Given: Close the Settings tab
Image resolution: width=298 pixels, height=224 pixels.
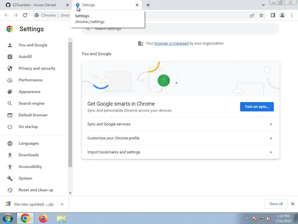Looking at the screenshot, I should point(137,5).
